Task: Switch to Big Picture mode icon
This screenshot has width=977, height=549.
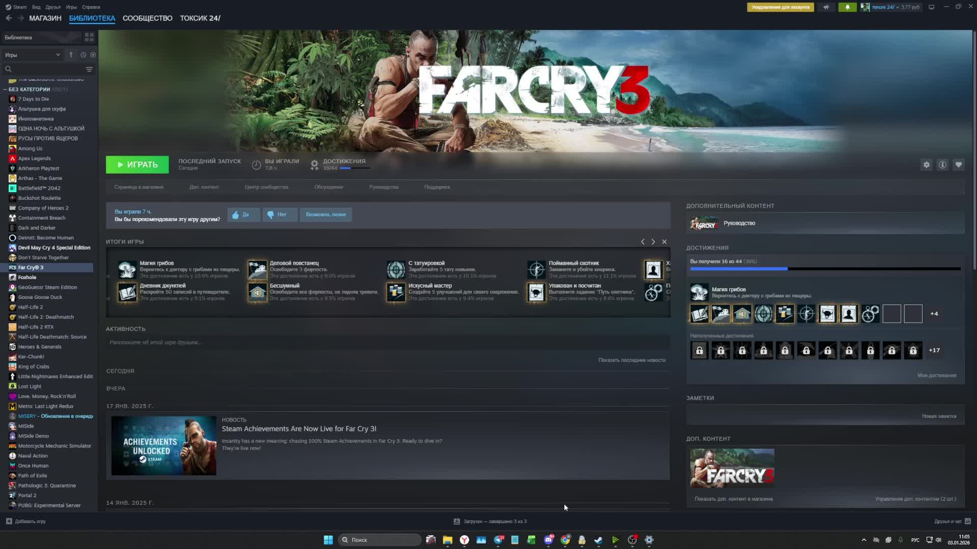Action: [932, 7]
